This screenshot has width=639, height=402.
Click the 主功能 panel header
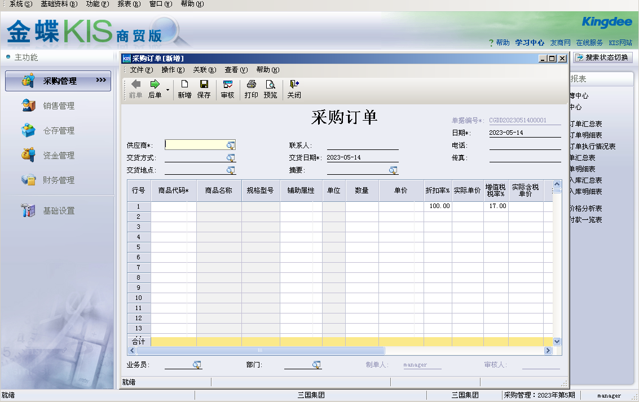26,58
